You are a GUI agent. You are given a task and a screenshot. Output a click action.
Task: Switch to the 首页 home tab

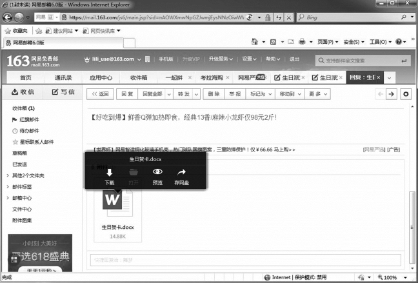point(26,77)
